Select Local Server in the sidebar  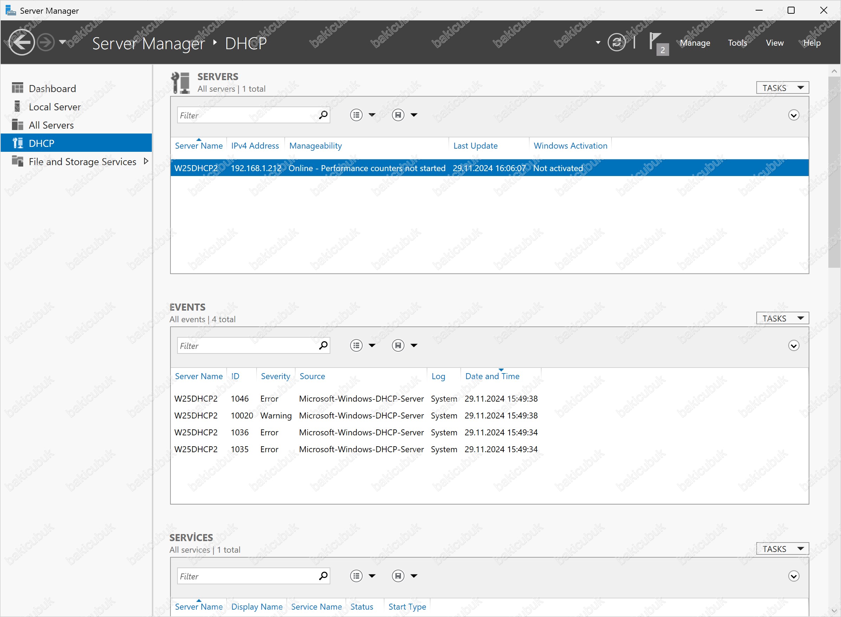pyautogui.click(x=76, y=107)
